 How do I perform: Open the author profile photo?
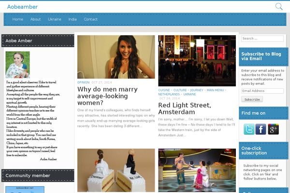(x=17, y=65)
